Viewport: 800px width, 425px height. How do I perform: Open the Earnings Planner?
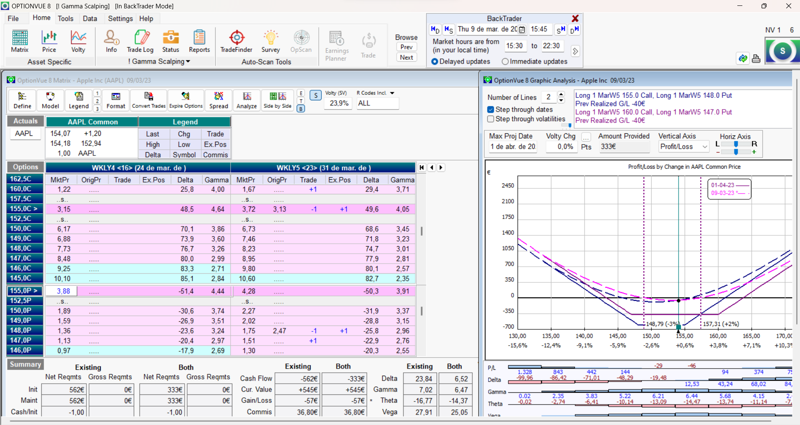(x=337, y=46)
